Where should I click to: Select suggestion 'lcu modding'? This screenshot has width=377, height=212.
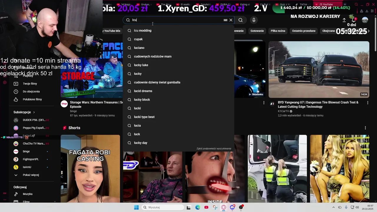point(178,31)
